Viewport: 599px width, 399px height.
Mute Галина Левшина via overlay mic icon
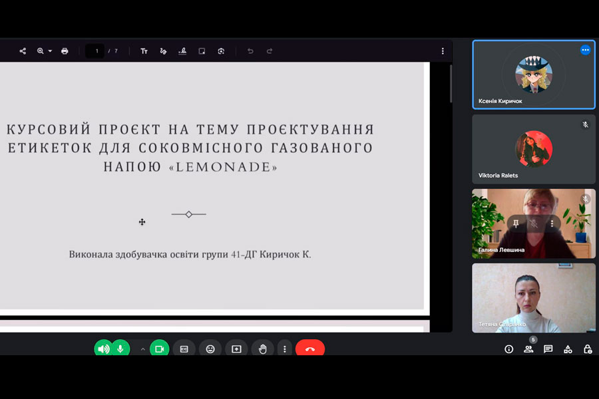tap(534, 223)
